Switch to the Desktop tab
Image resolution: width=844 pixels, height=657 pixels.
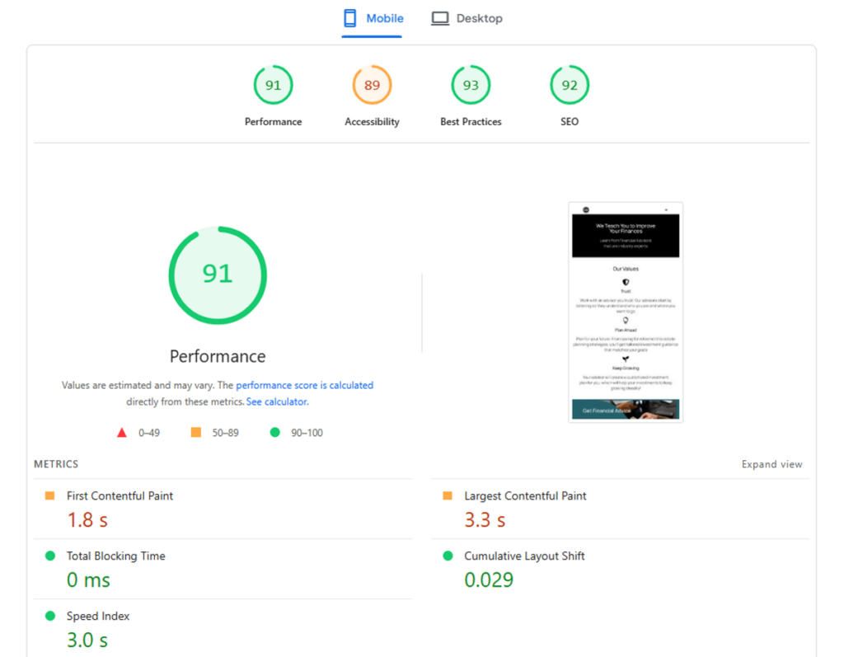[467, 17]
